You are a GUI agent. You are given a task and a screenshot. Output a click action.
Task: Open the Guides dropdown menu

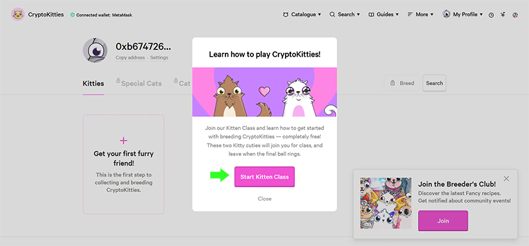pos(384,15)
